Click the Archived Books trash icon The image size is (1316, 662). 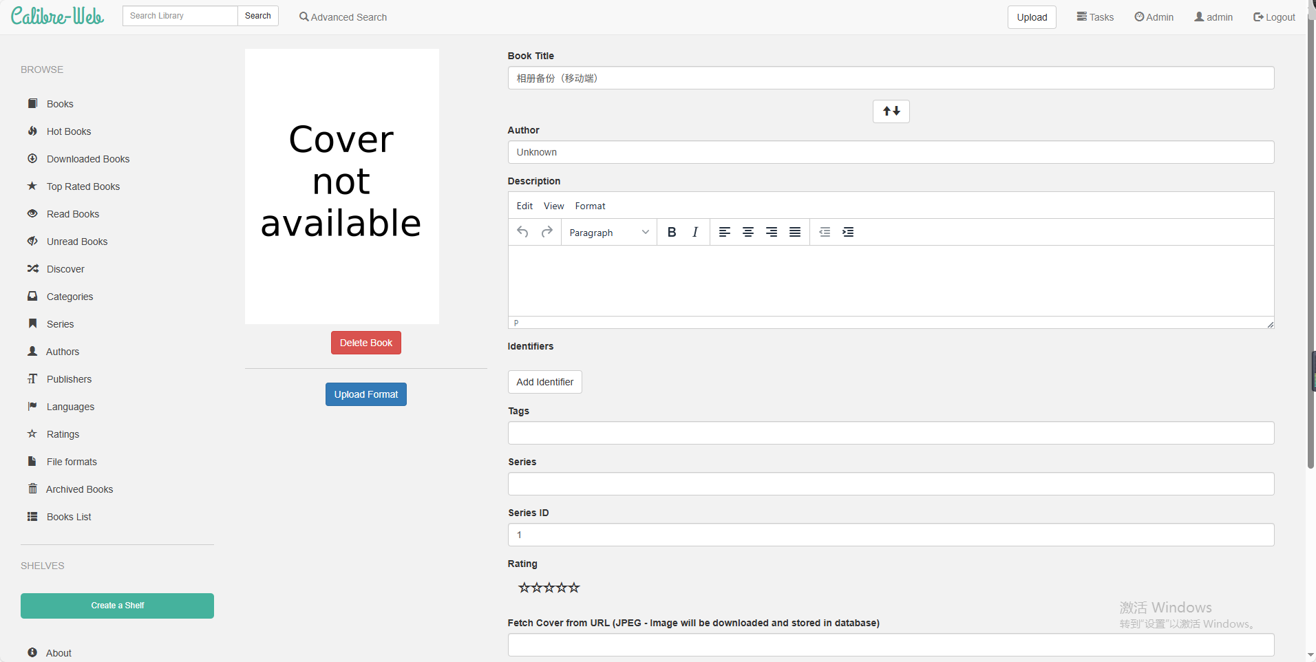coord(32,489)
